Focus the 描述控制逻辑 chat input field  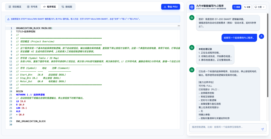(225, 127)
